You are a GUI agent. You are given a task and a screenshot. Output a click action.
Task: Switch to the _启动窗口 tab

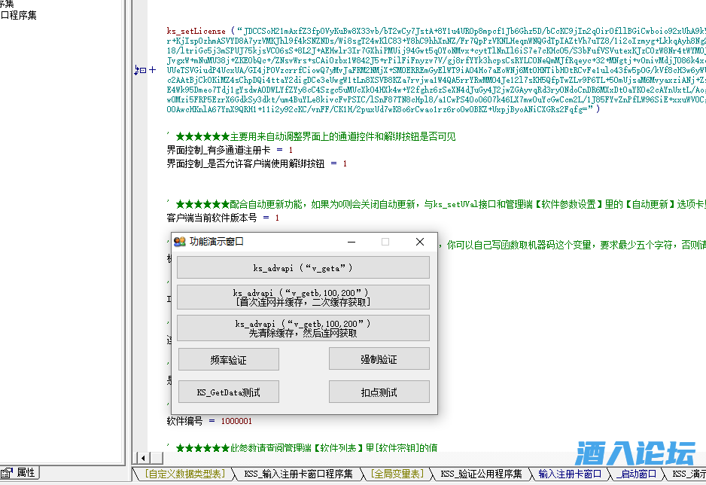pyautogui.click(x=636, y=474)
